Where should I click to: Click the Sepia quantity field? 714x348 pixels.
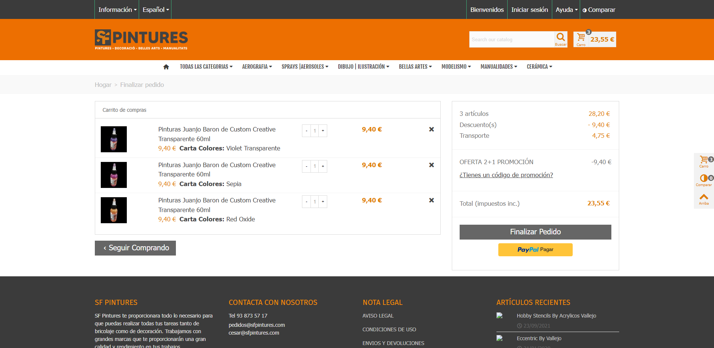pyautogui.click(x=315, y=166)
